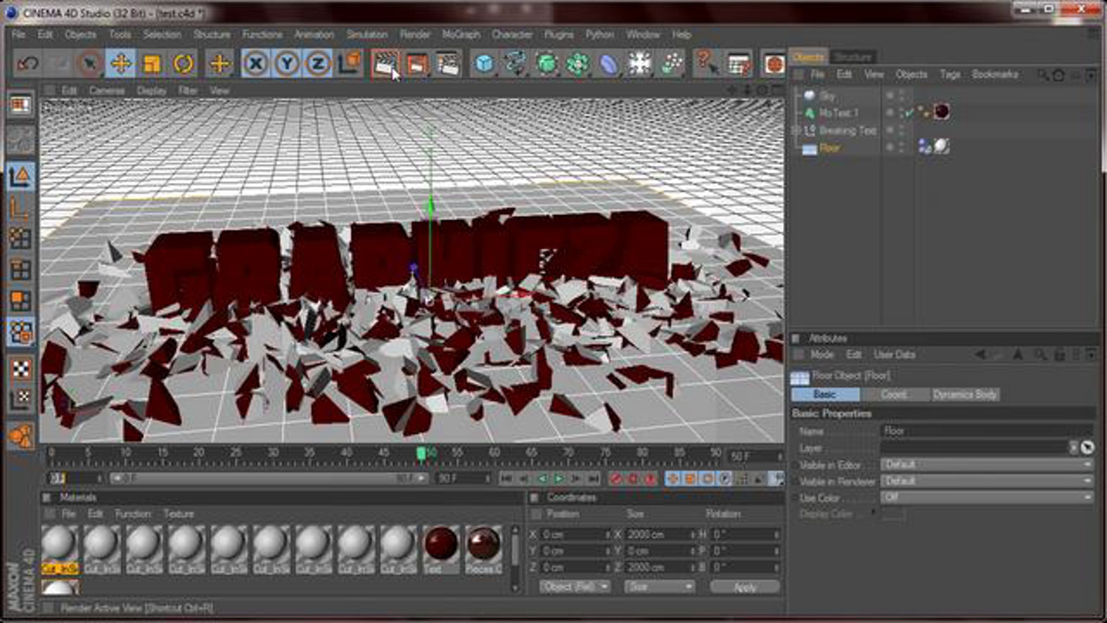This screenshot has width=1107, height=623.
Task: Toggle Z axis lock
Action: [318, 63]
